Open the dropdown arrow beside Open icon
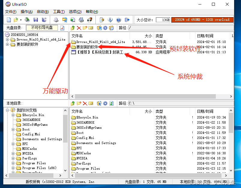Screen dimensions: 241x188 [21, 20]
